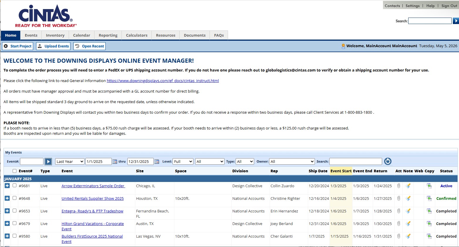Click the Cintas logo
Viewport: 459px width, 247px height.
[45, 16]
